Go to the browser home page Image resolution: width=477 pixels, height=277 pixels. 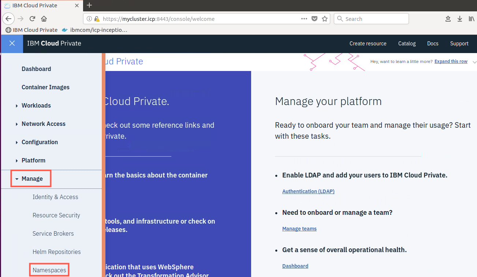pos(44,19)
